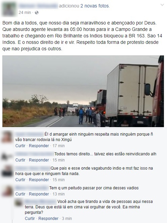Reply to the comment about Xingú
Viewport: 167px width, 223px height.
39,146
